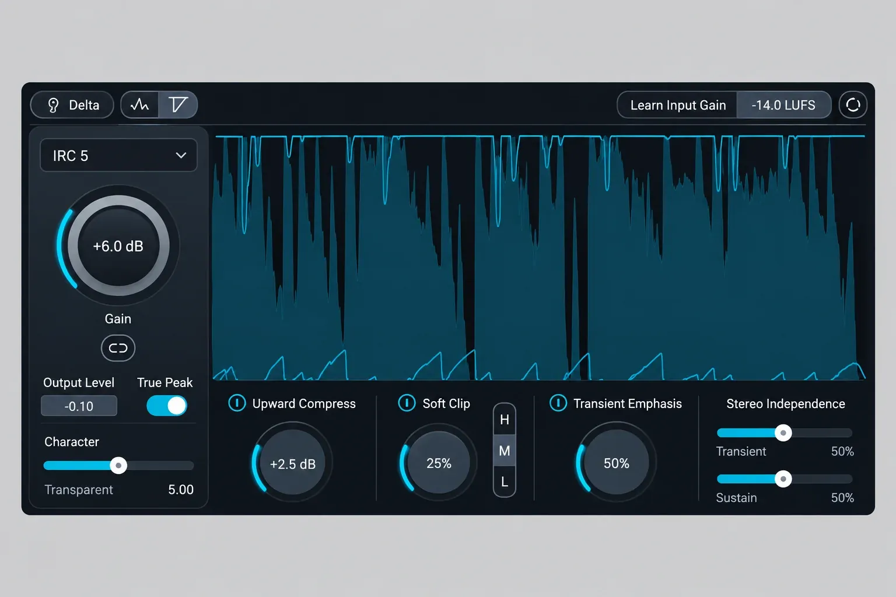This screenshot has height=597, width=896.
Task: Click the Delta ear icon
Action: point(53,105)
